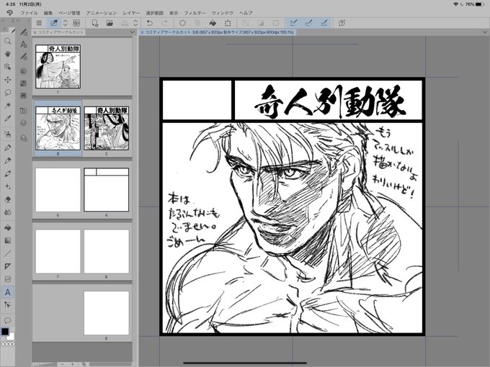Close the page manager コミティアサークルカット tab
Viewport: 490px width, 367px height.
point(35,32)
